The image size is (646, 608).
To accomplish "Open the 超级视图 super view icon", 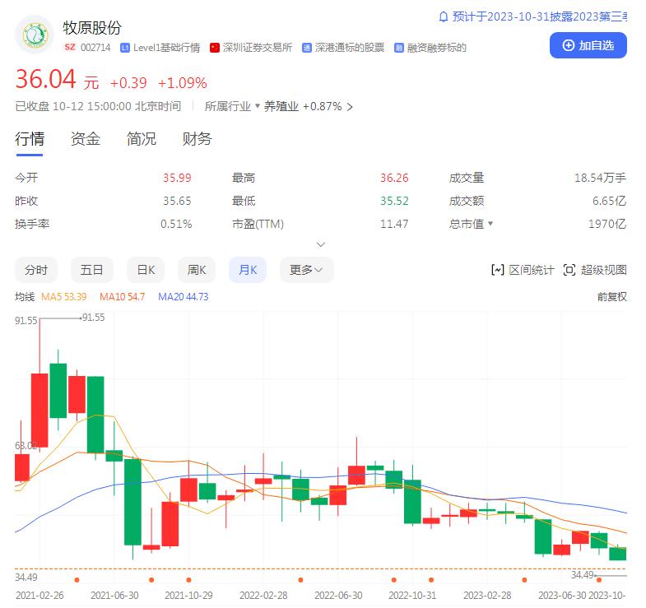I will (569, 270).
